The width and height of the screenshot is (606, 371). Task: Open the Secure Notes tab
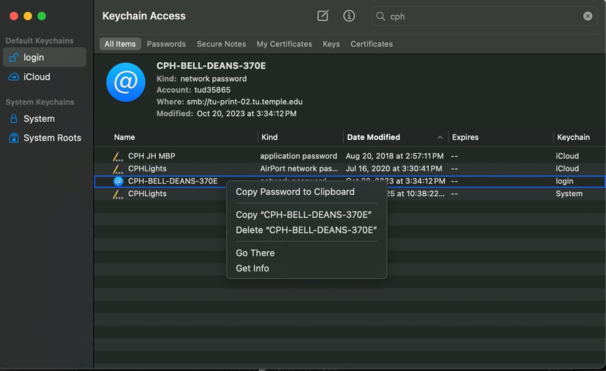point(221,44)
